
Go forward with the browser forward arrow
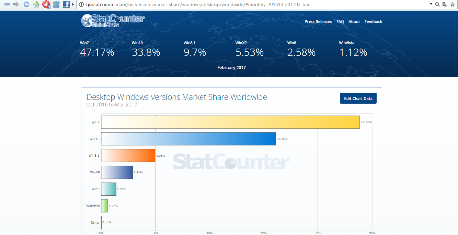click(x=16, y=4)
